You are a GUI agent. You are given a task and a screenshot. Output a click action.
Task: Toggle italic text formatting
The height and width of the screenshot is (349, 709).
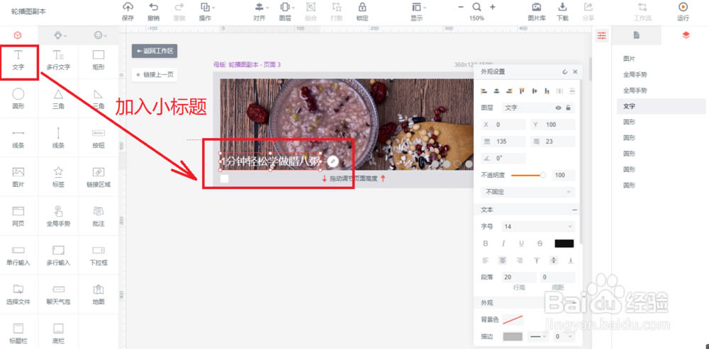click(x=503, y=244)
